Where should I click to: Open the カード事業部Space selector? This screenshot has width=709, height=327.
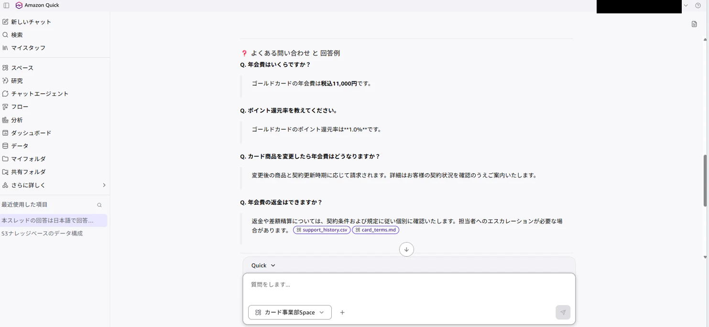(290, 312)
